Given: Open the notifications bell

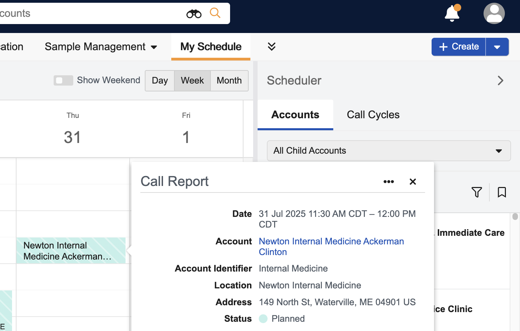Looking at the screenshot, I should click(x=452, y=14).
